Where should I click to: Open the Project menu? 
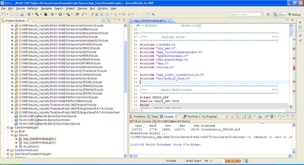(70, 8)
